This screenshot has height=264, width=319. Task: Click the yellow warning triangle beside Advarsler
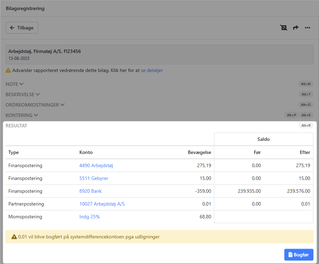8,70
